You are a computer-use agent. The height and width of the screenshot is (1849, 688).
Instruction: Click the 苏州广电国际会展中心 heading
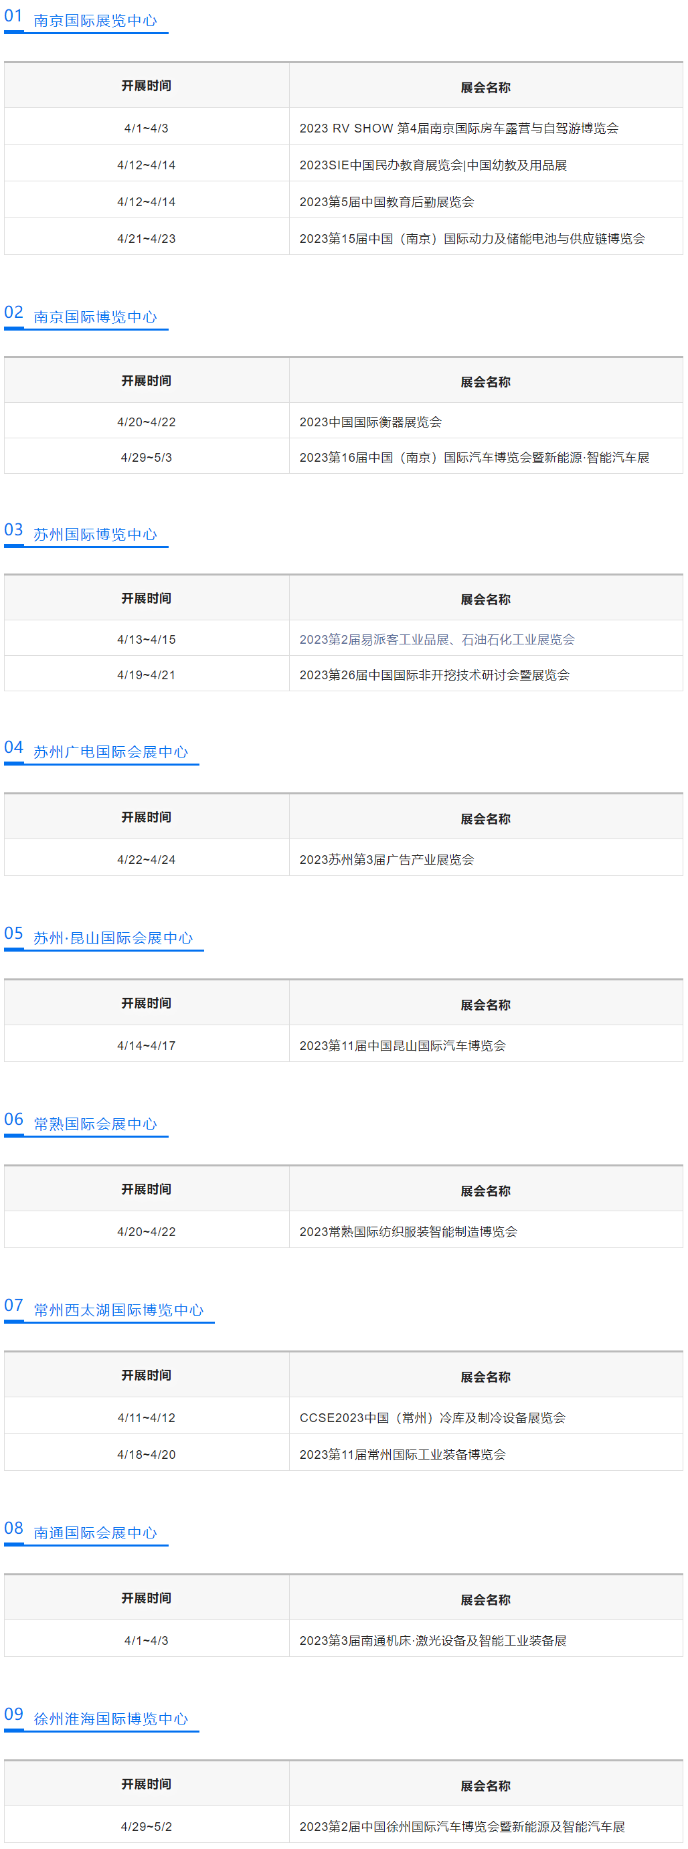(110, 752)
